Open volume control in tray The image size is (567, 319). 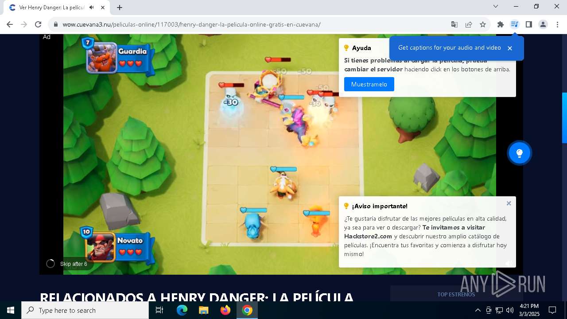click(x=510, y=310)
